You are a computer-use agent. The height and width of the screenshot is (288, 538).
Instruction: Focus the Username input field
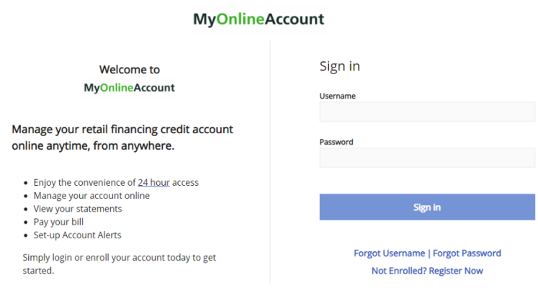click(x=427, y=112)
